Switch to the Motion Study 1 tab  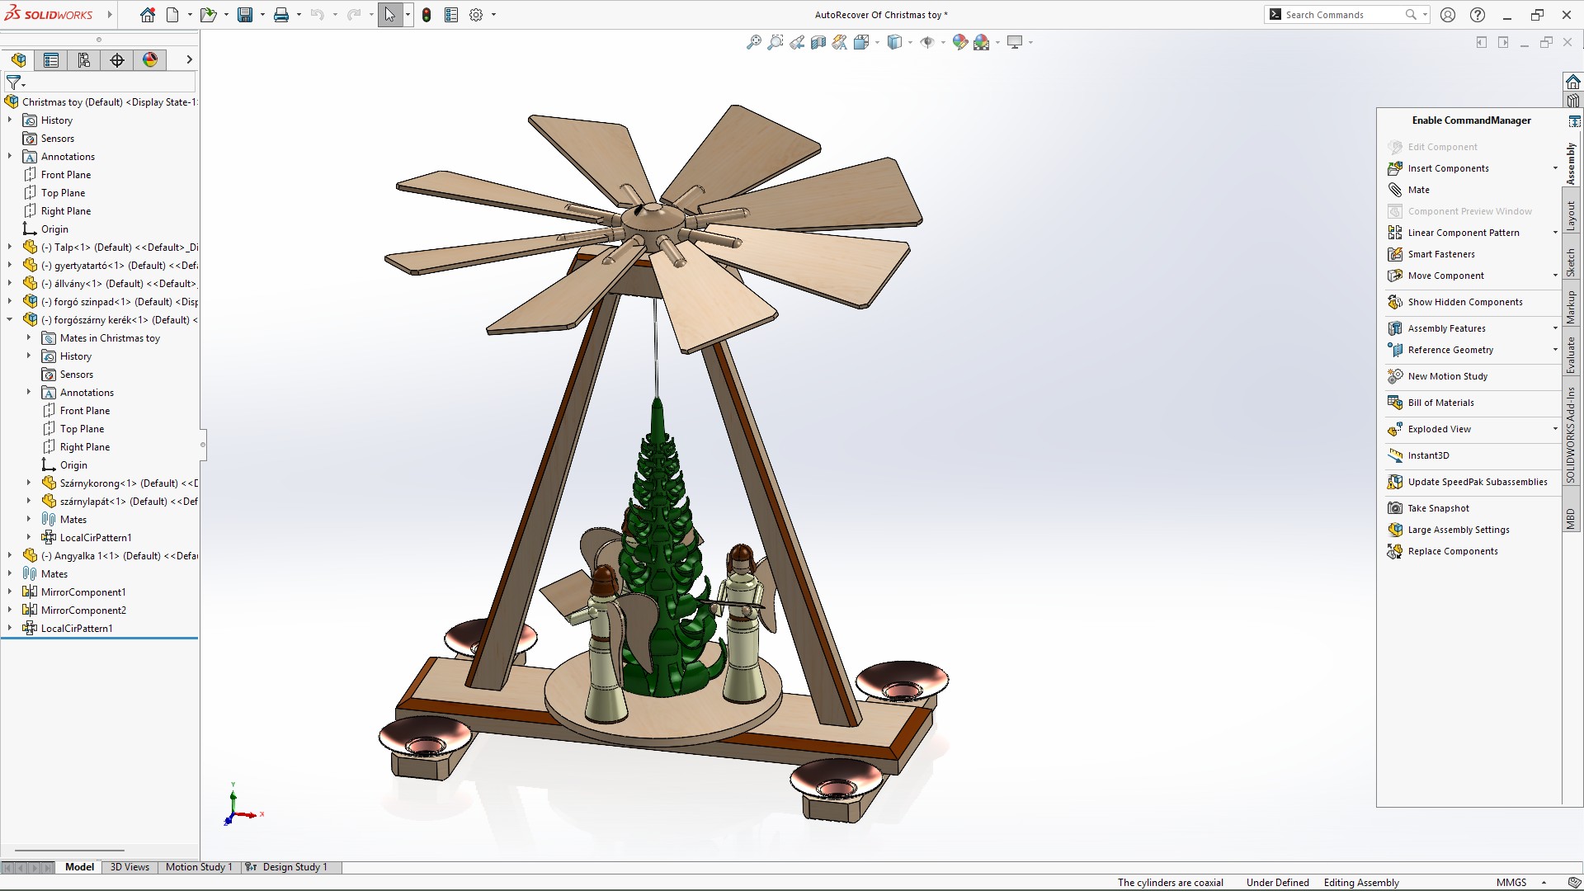click(199, 867)
